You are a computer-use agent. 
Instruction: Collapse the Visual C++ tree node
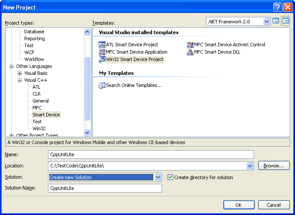[x=19, y=80]
